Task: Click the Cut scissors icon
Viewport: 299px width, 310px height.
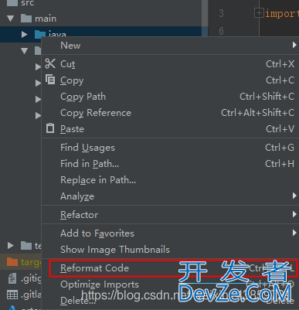Action: [50, 63]
